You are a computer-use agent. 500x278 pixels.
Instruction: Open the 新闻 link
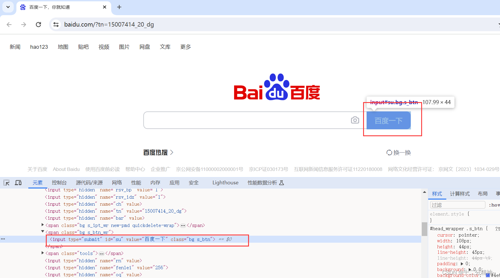(x=15, y=47)
